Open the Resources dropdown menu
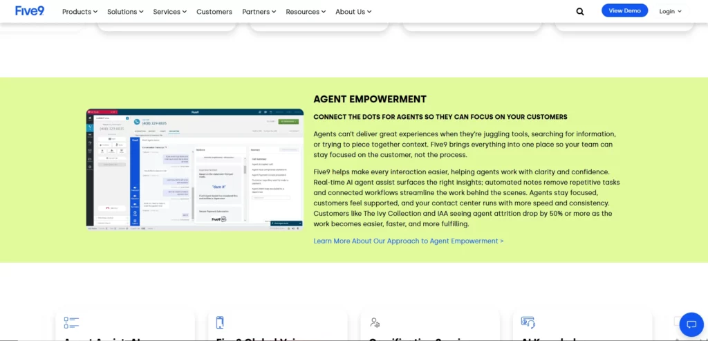The width and height of the screenshot is (708, 341). tap(306, 12)
